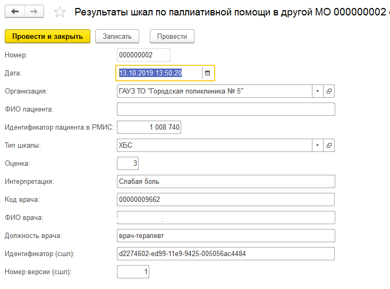Focus the Должность врача field
Screen dimensions: 390x289
click(x=225, y=235)
